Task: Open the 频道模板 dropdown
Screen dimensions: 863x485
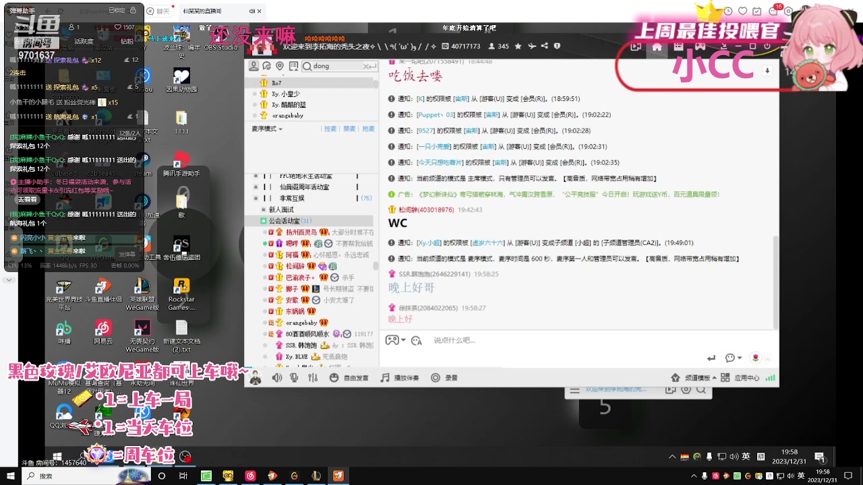Action: tap(694, 378)
